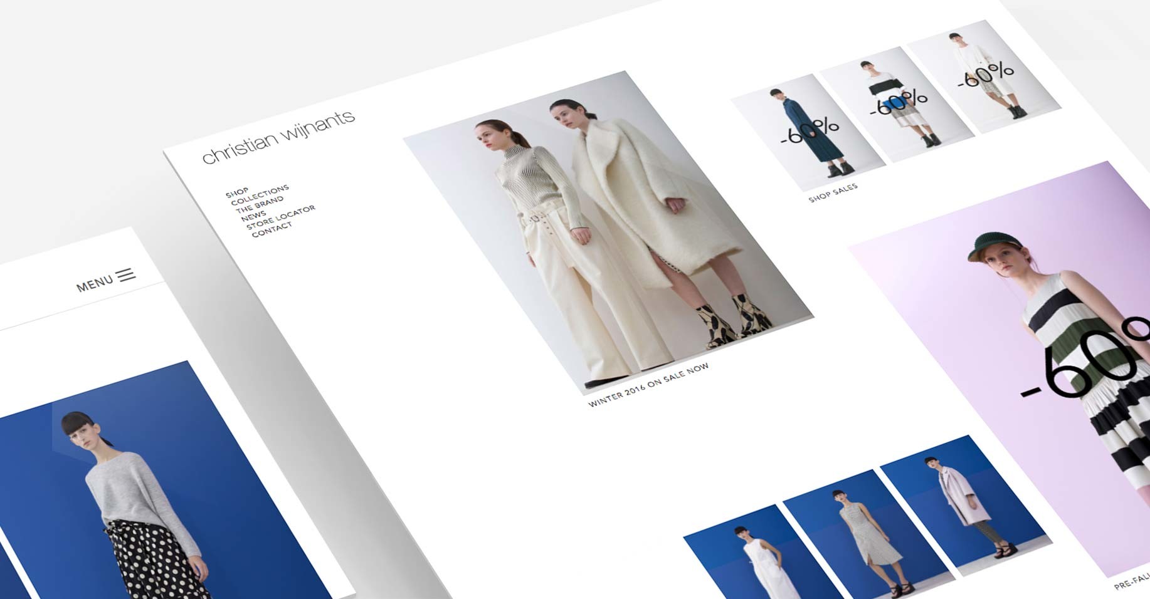Open the hamburger menu icon
The image size is (1150, 599).
point(126,275)
